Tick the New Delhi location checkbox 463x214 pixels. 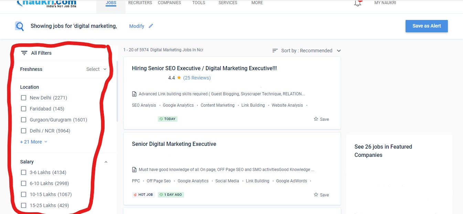(23, 98)
